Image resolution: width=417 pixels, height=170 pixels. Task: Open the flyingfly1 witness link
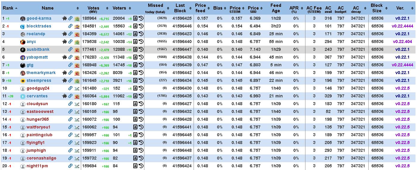35,143
